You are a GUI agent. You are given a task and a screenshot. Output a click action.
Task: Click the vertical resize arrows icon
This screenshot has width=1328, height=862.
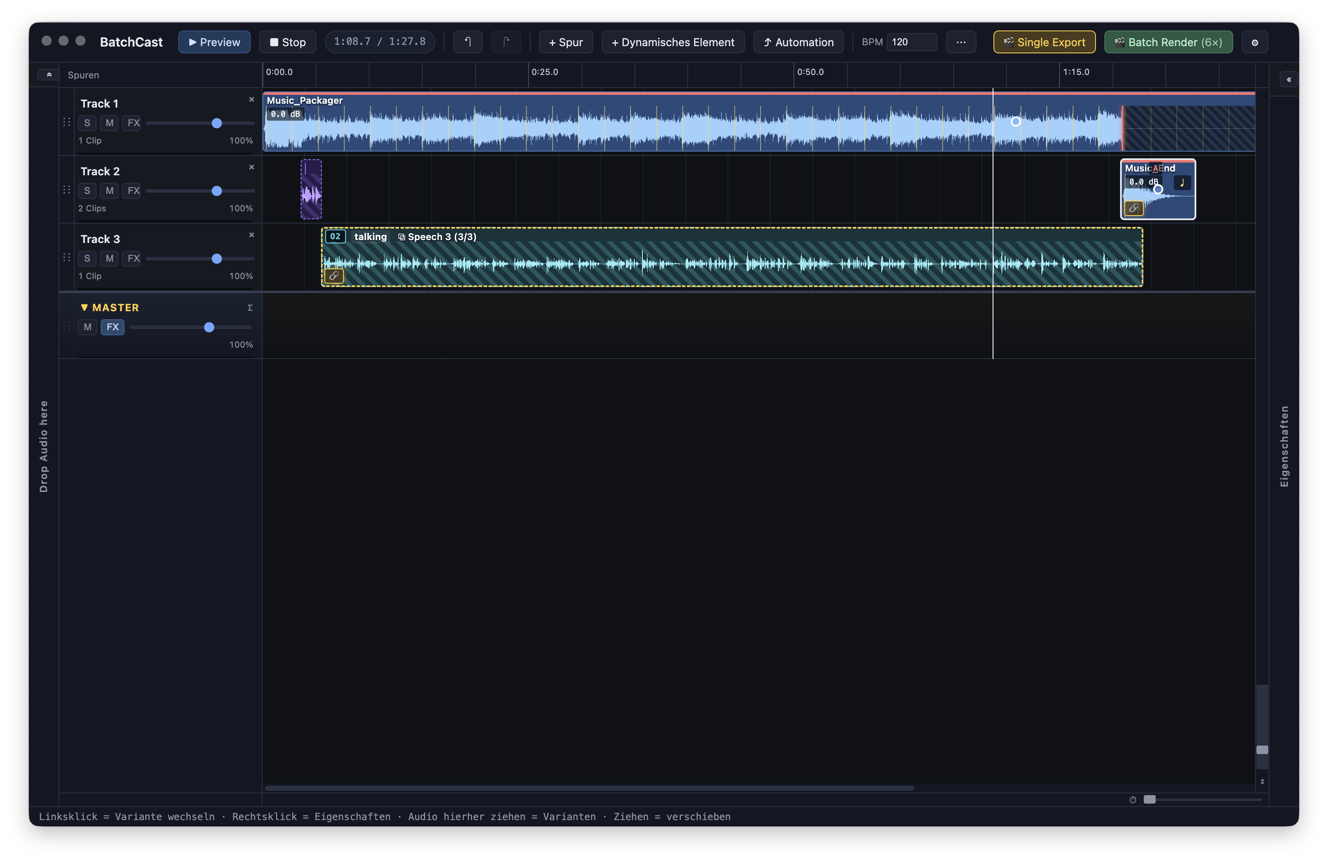tap(1262, 782)
